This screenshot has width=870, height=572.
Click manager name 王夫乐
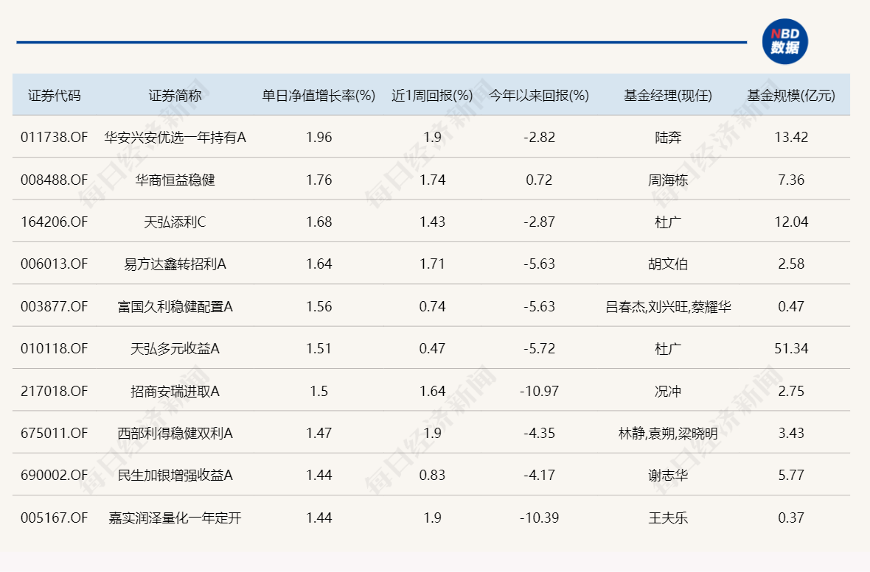(668, 518)
